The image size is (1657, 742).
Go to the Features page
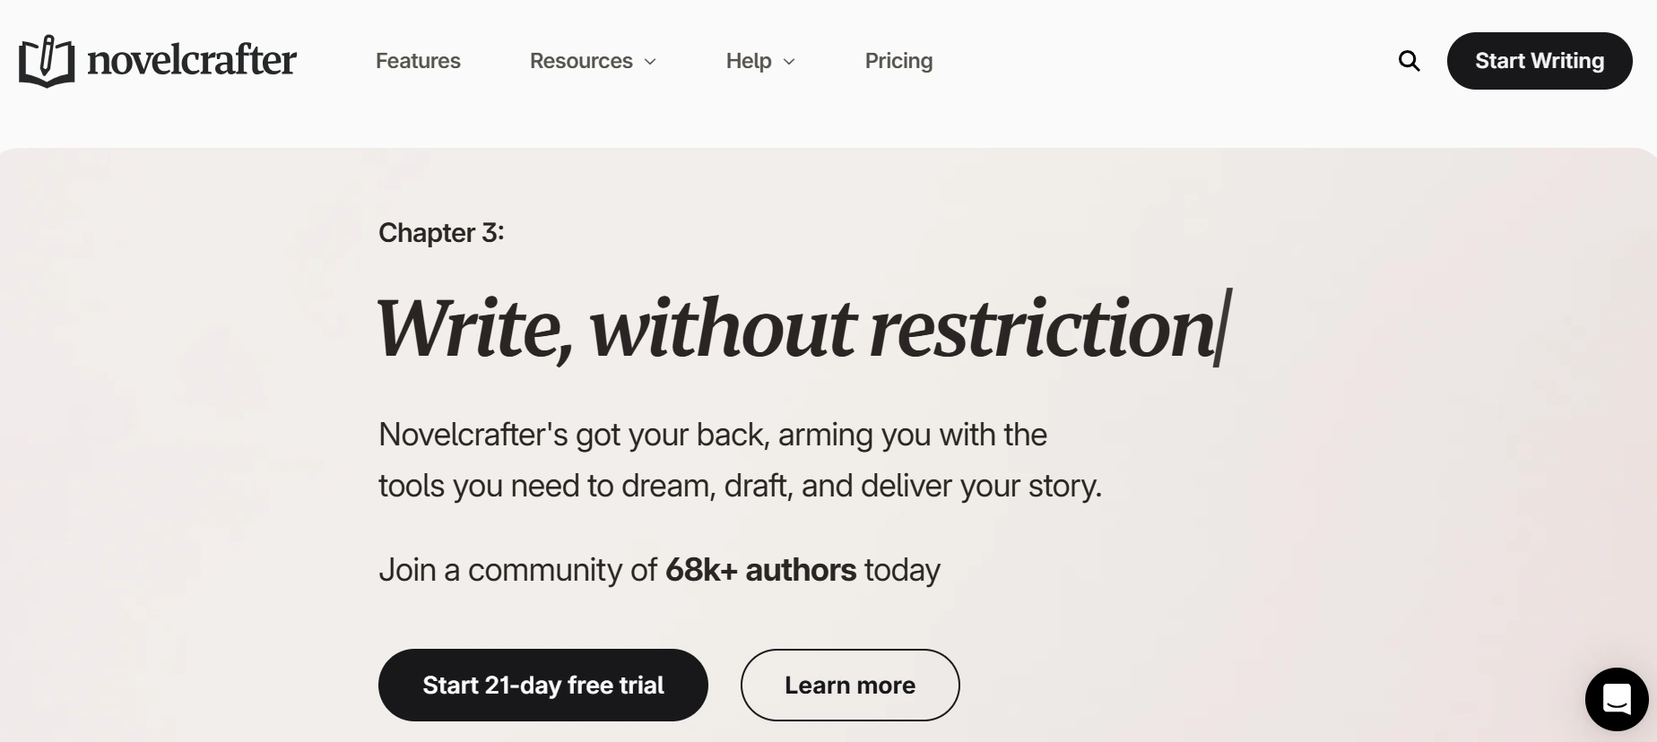[x=418, y=61]
